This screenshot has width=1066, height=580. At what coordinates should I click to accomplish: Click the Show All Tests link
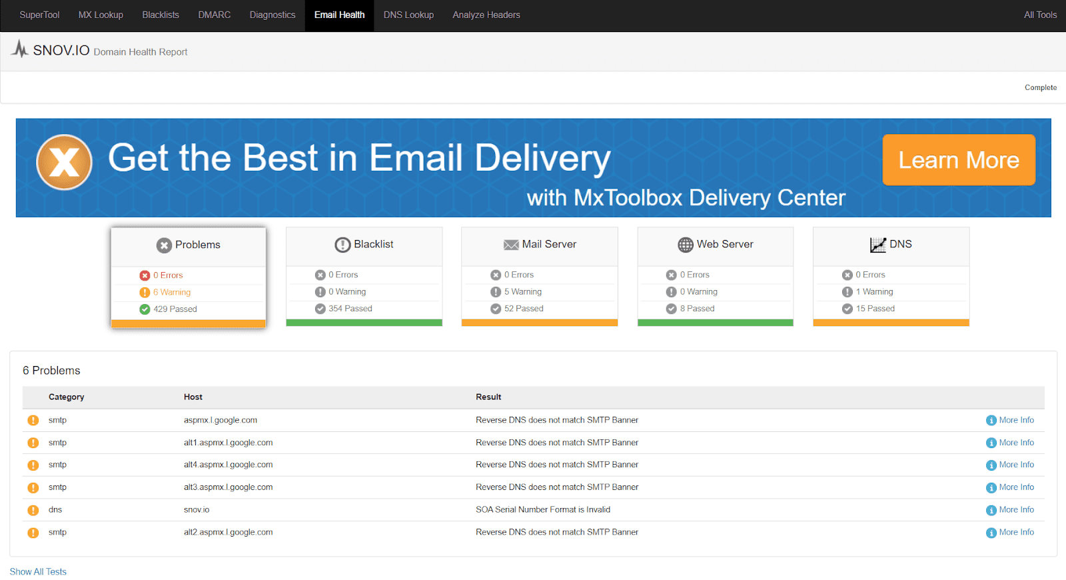pyautogui.click(x=38, y=572)
